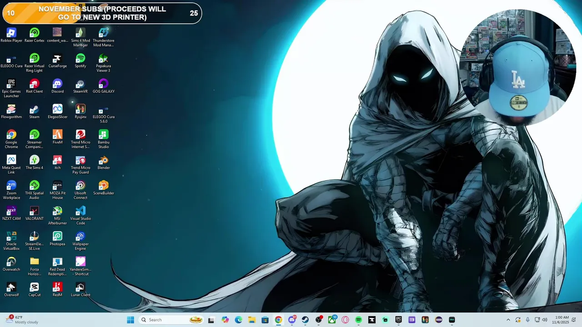Expand the hidden system tray icons chevron
Image resolution: width=582 pixels, height=327 pixels.
click(508, 320)
